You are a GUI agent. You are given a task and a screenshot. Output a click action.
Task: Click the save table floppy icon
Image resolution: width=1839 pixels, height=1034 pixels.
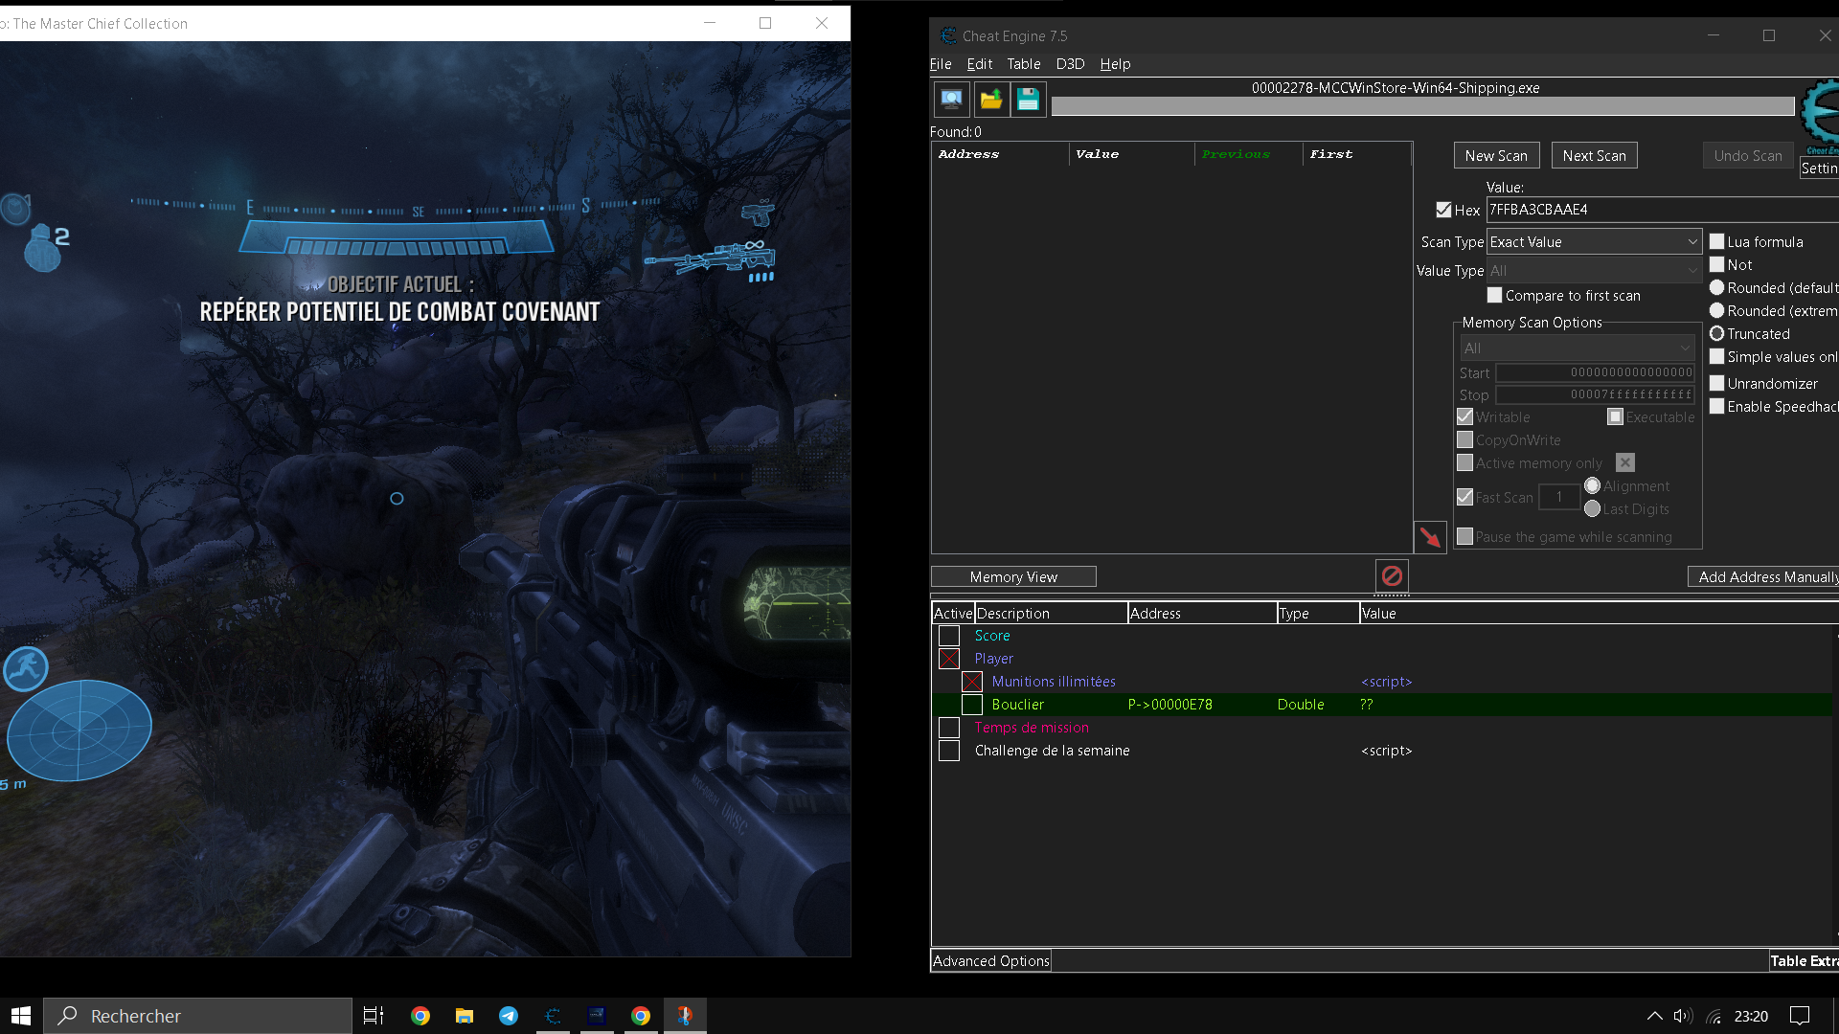pyautogui.click(x=1028, y=99)
